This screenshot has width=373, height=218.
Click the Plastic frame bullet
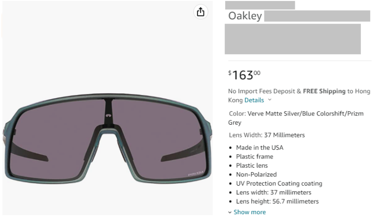(254, 157)
